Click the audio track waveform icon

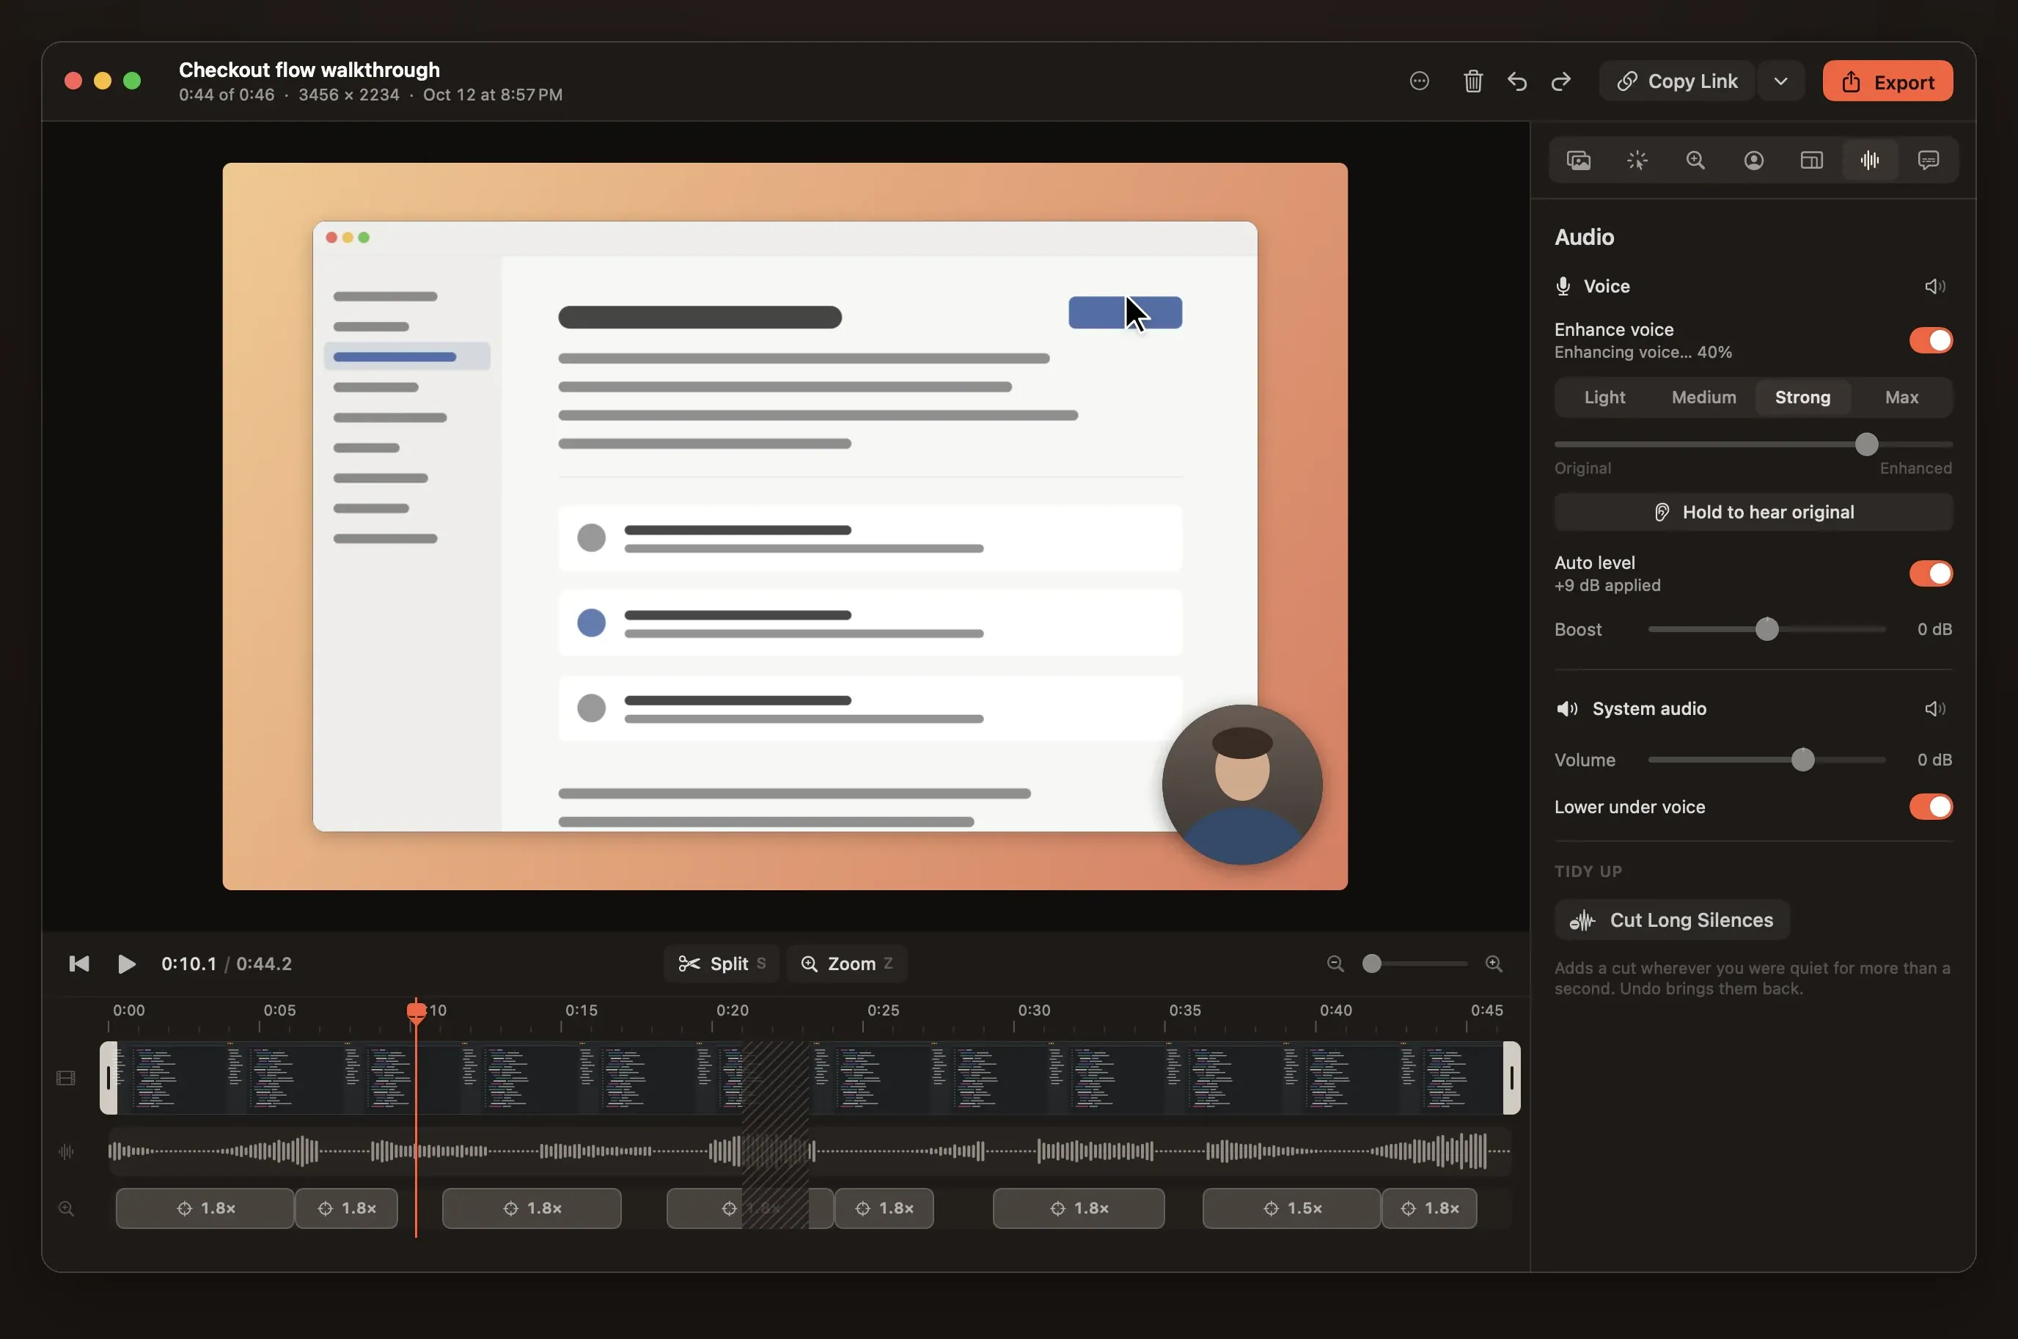[x=66, y=1152]
